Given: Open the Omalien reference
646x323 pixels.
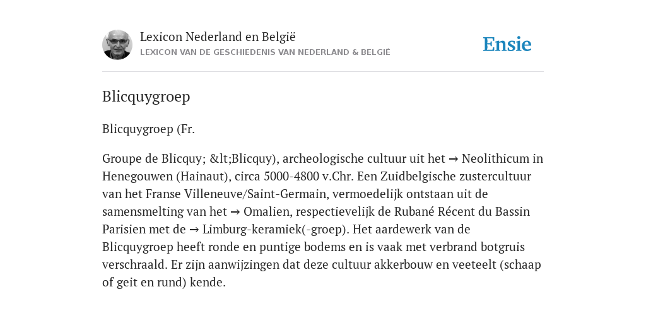Looking at the screenshot, I should click(267, 211).
